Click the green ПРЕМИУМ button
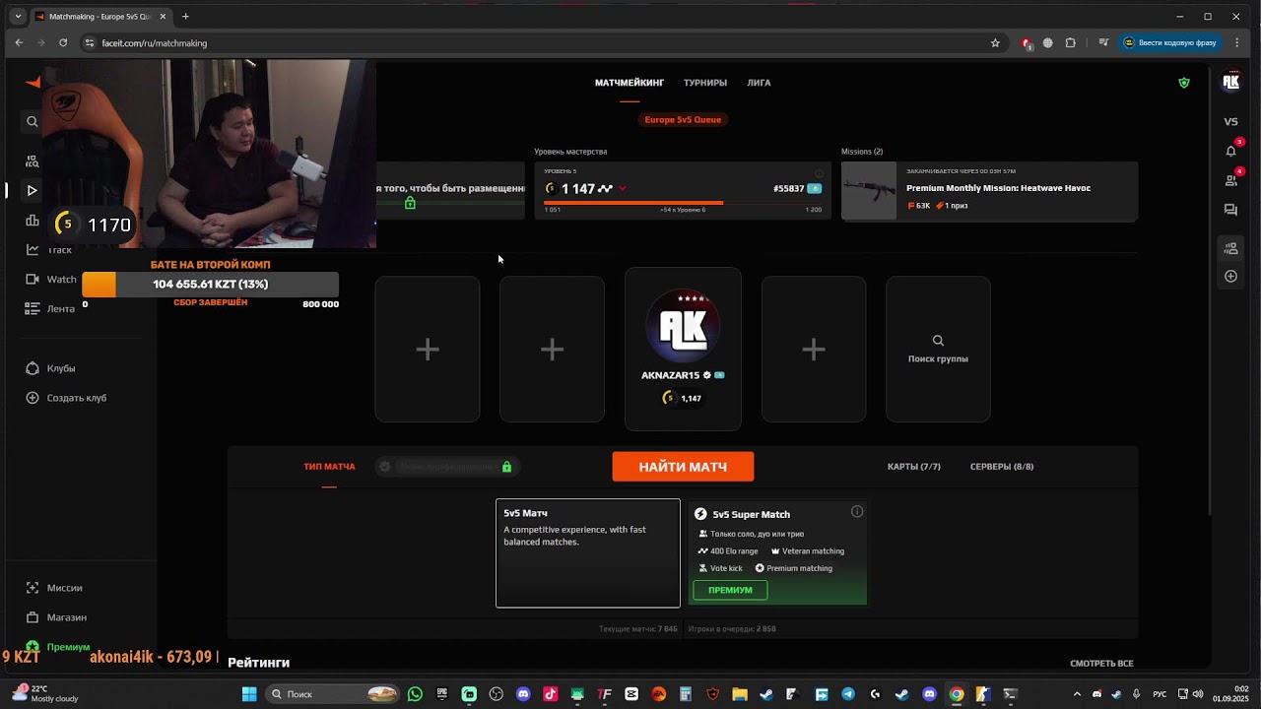 (x=730, y=590)
